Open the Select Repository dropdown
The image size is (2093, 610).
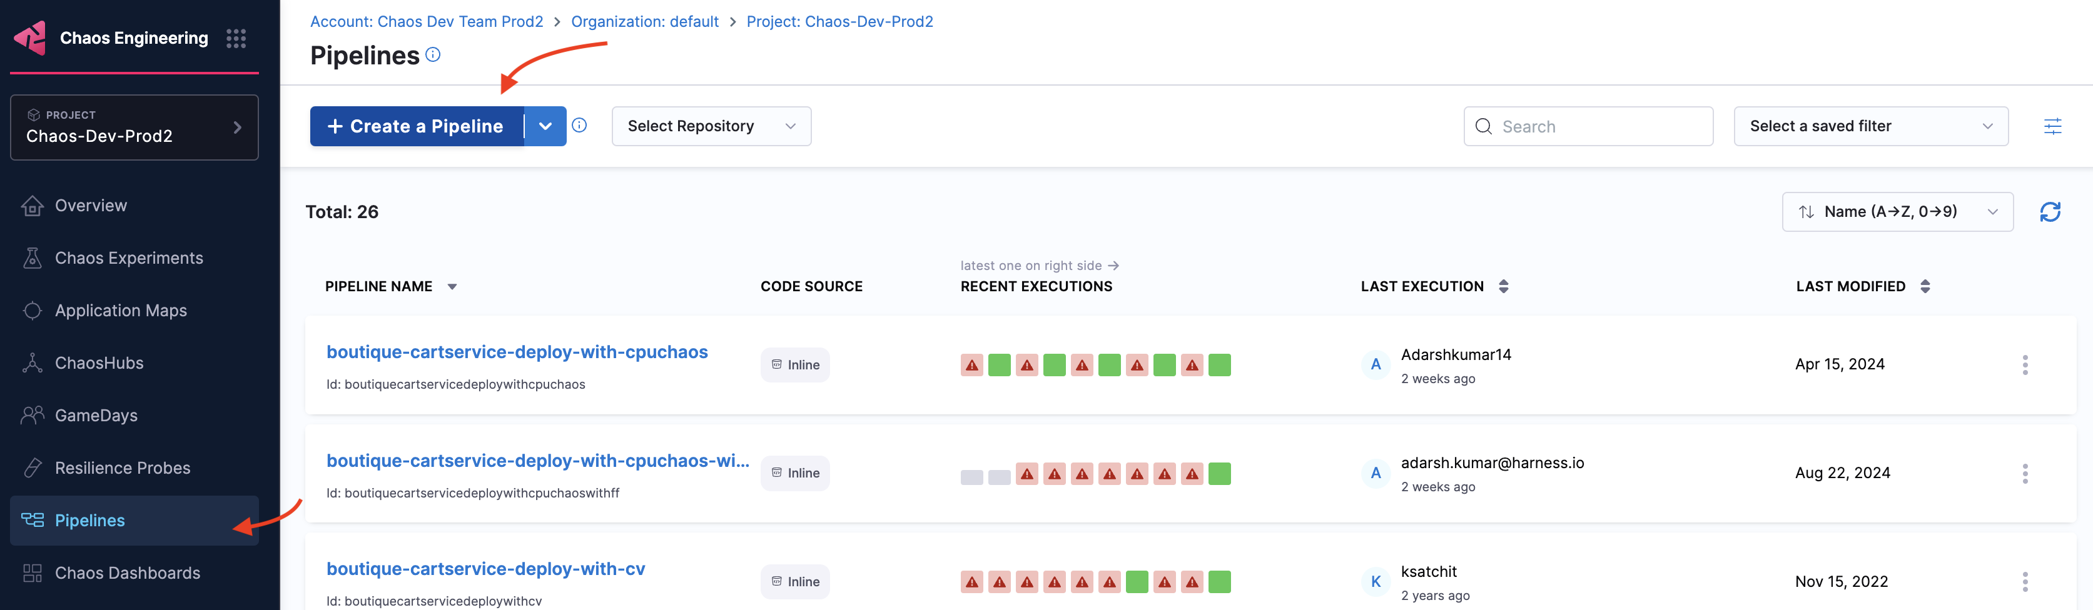click(x=710, y=126)
